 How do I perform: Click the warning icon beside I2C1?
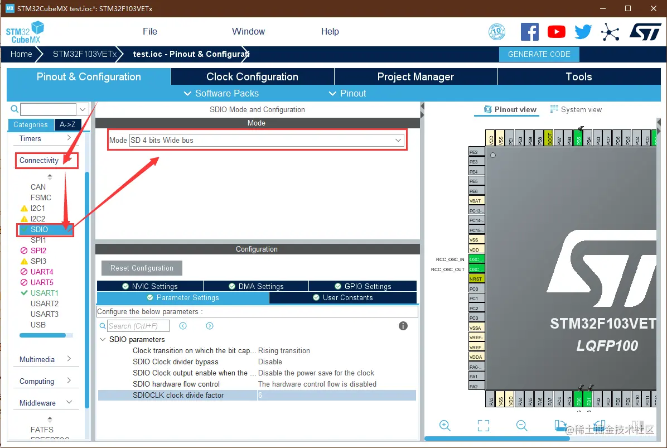click(x=24, y=209)
